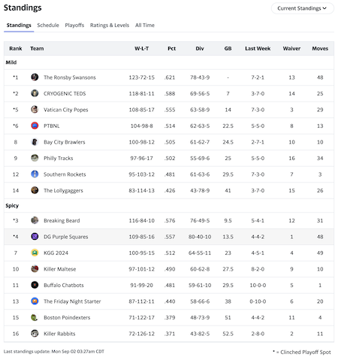Open Boston Poindexters team link
Viewport: 338px width, 357px height.
pos(67,317)
